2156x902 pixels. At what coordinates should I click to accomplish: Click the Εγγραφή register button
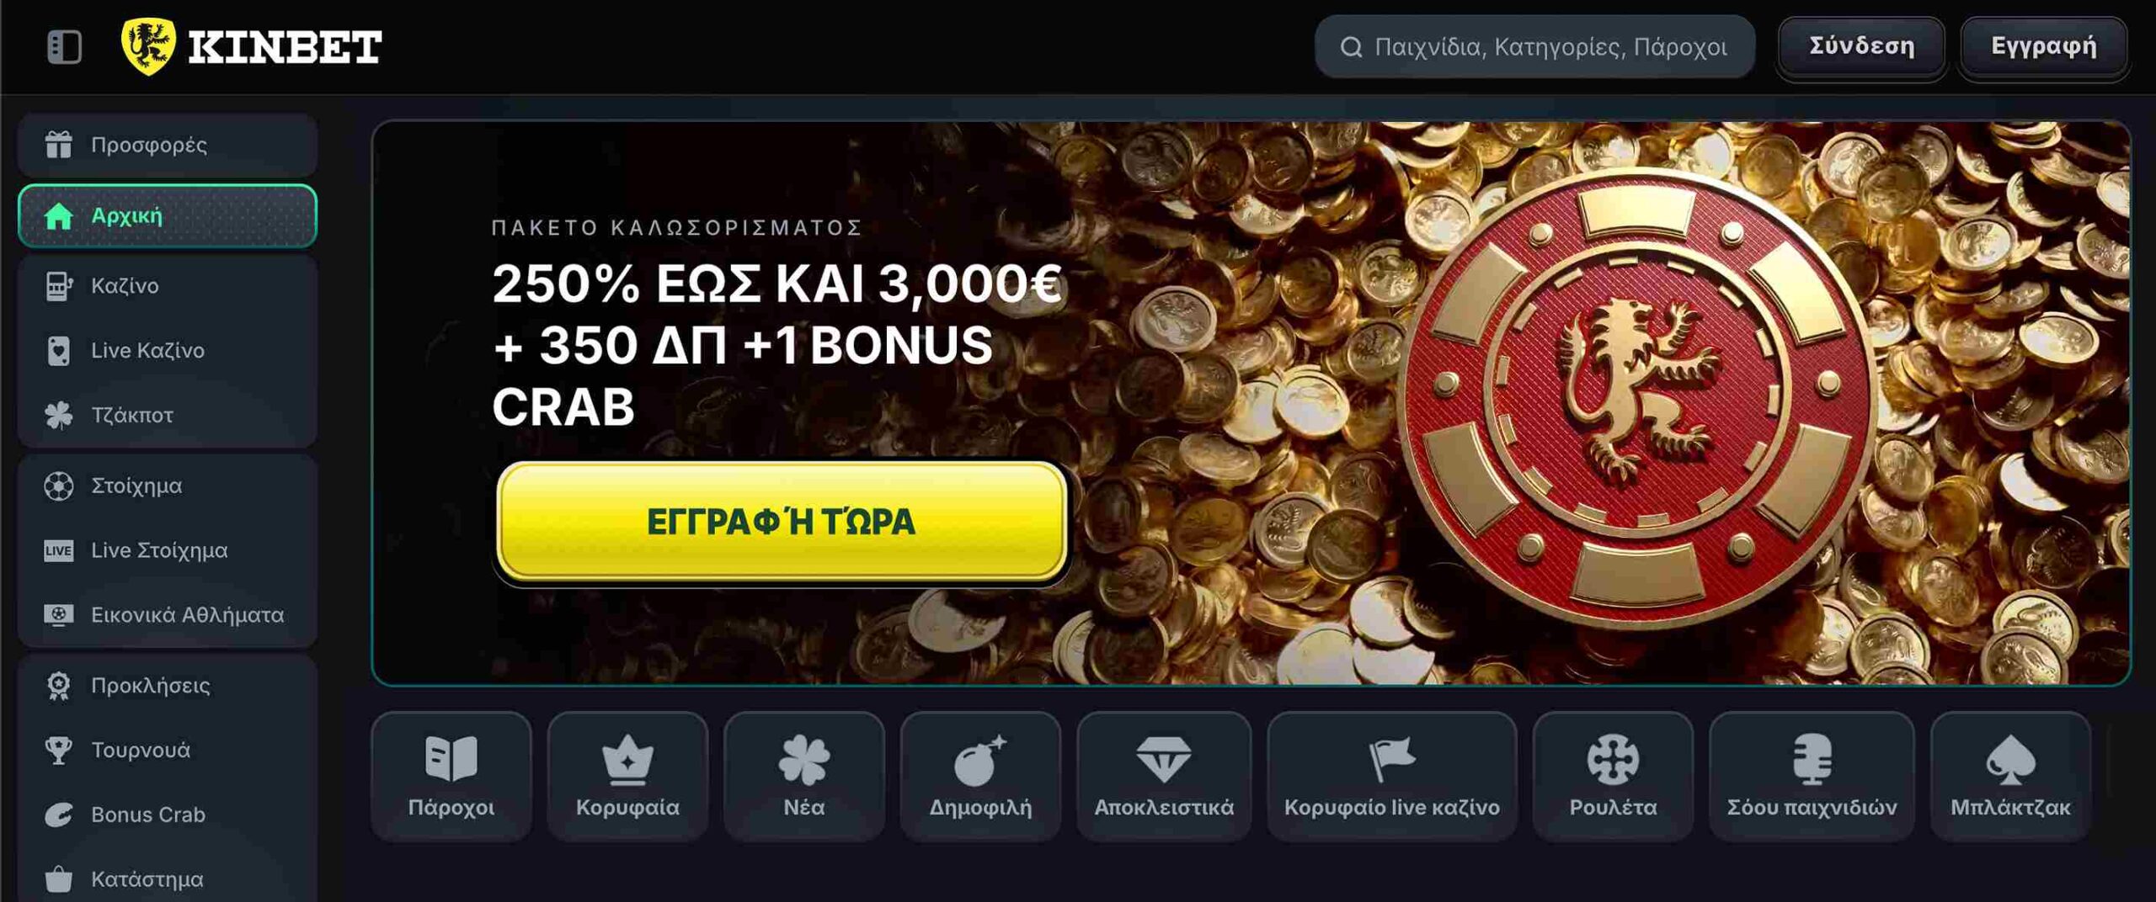pos(2044,46)
